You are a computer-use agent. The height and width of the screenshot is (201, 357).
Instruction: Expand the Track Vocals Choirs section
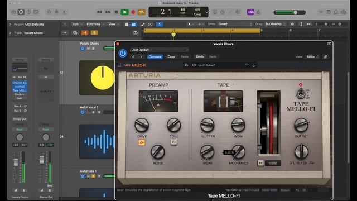pyautogui.click(x=10, y=33)
